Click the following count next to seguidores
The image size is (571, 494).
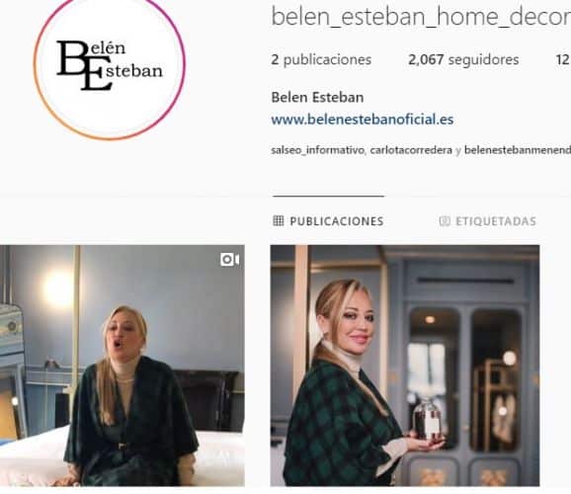click(563, 59)
